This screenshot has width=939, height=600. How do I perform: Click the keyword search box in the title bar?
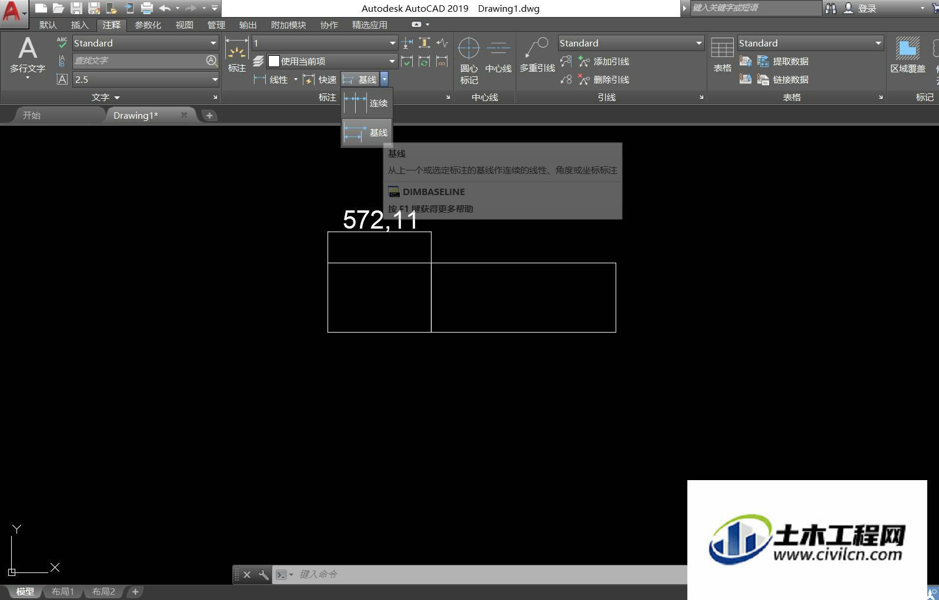click(x=756, y=8)
